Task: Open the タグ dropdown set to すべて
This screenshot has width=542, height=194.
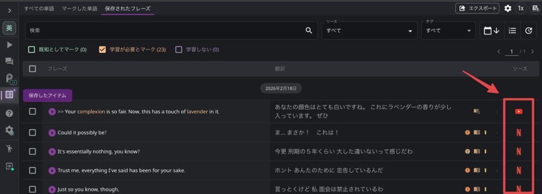Action: coord(448,31)
